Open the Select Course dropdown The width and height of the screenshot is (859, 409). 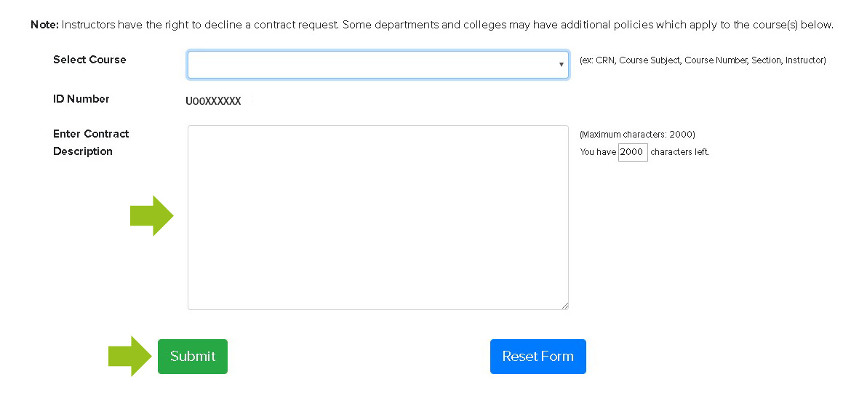(x=377, y=65)
